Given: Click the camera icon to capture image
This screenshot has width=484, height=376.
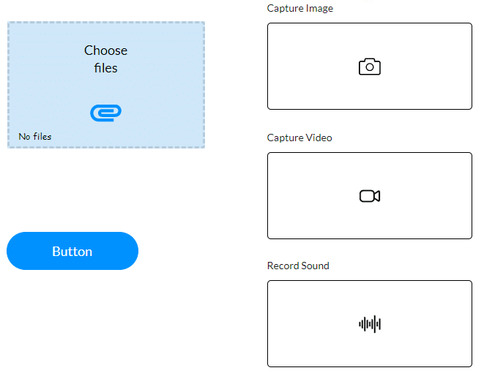Looking at the screenshot, I should tap(370, 67).
